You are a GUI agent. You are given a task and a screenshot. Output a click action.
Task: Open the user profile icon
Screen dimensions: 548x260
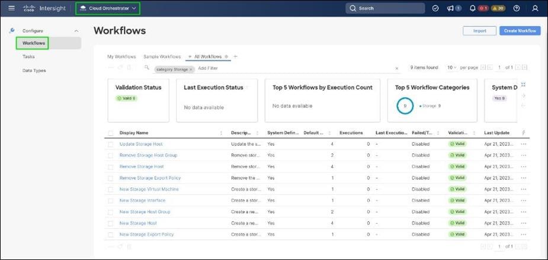click(x=535, y=8)
